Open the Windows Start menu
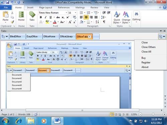167x125 pixels. (x=5, y=121)
